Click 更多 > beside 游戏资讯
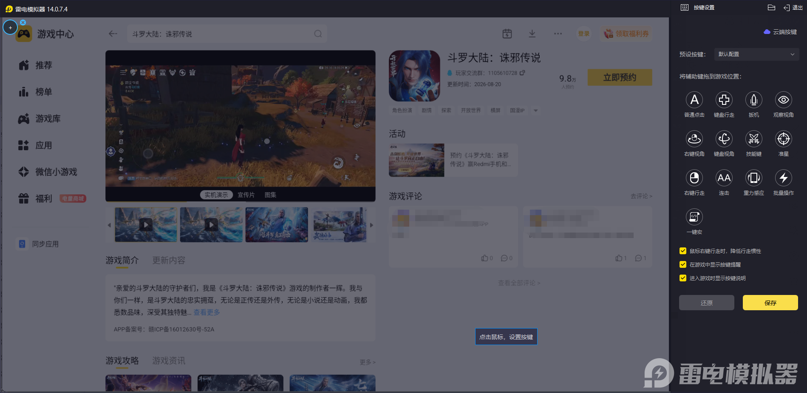The height and width of the screenshot is (393, 807). [368, 362]
